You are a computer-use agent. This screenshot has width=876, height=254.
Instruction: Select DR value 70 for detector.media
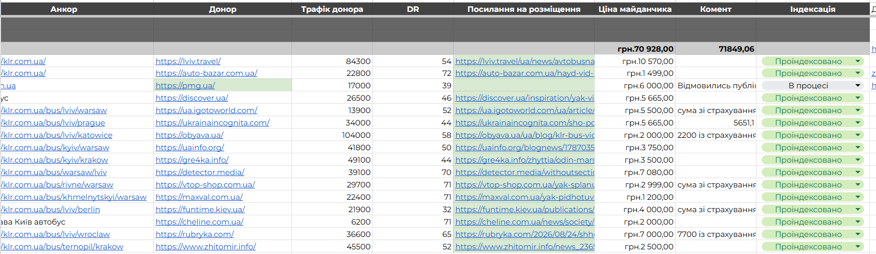coord(446,172)
